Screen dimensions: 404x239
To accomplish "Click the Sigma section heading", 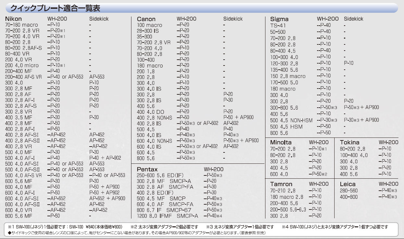I will point(279,19).
